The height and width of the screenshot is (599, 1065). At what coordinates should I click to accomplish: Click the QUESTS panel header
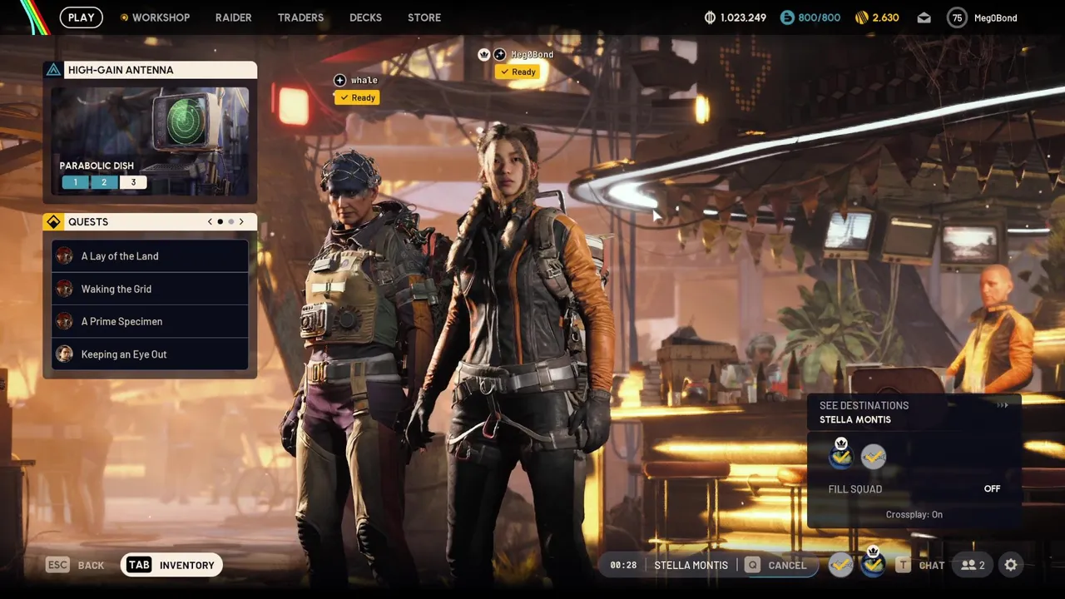tap(150, 222)
